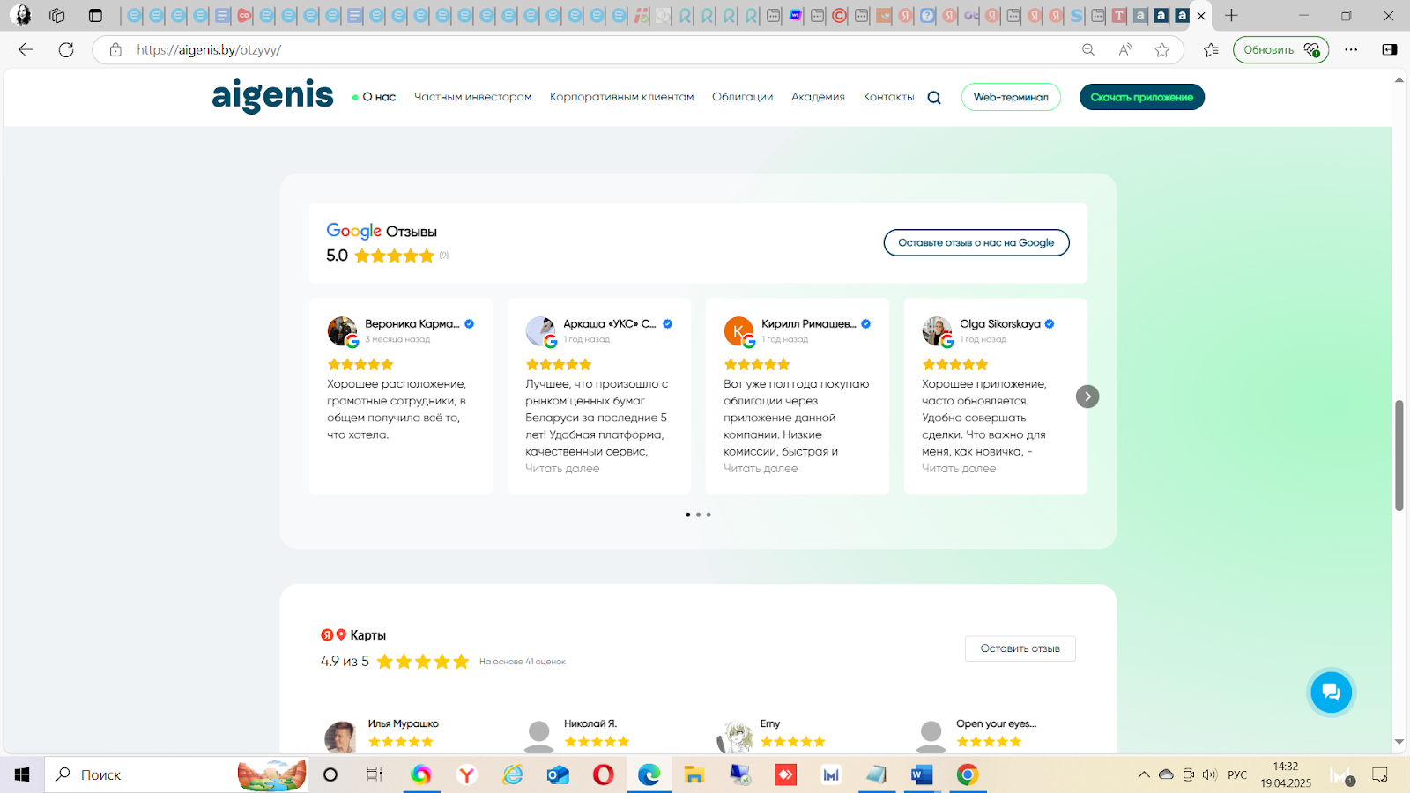
Task: Open Internet Explorer from taskbar
Action: point(512,774)
